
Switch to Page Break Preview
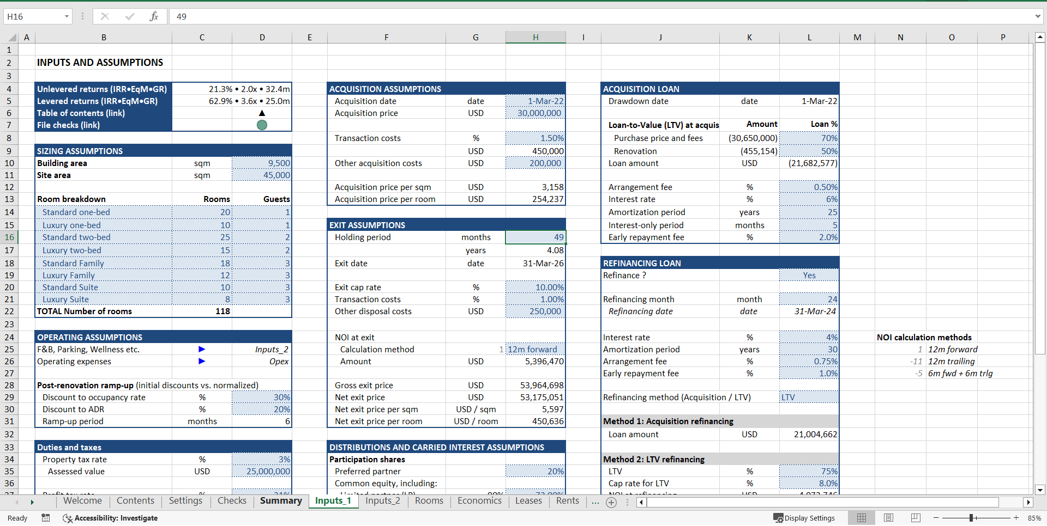[916, 518]
